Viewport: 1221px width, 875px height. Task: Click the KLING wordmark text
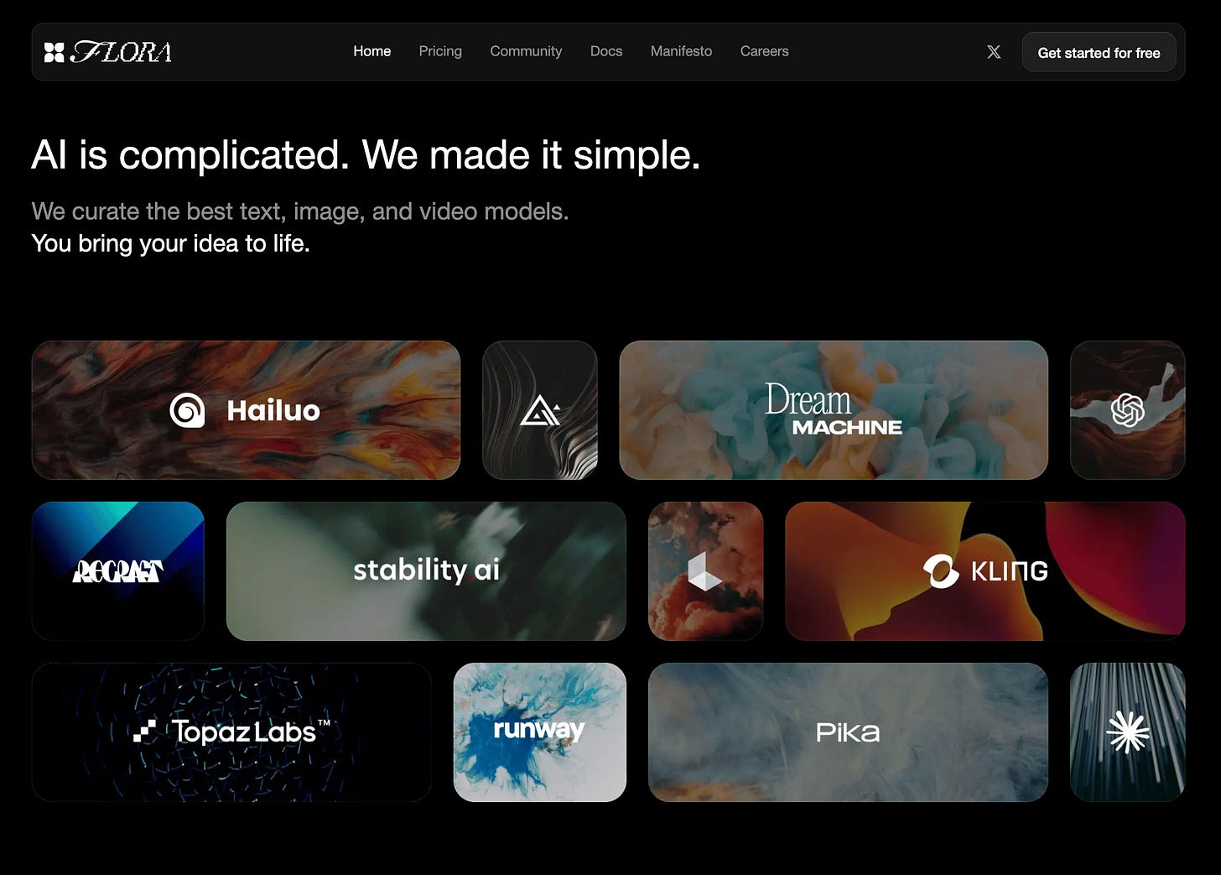1010,571
